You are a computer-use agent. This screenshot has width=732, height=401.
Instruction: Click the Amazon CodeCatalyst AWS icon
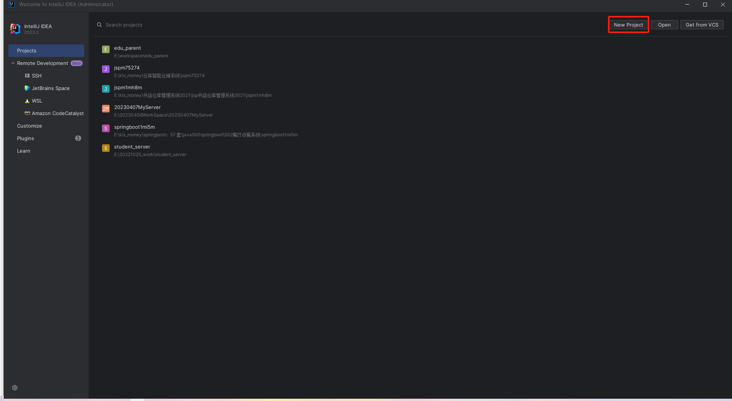(x=27, y=113)
